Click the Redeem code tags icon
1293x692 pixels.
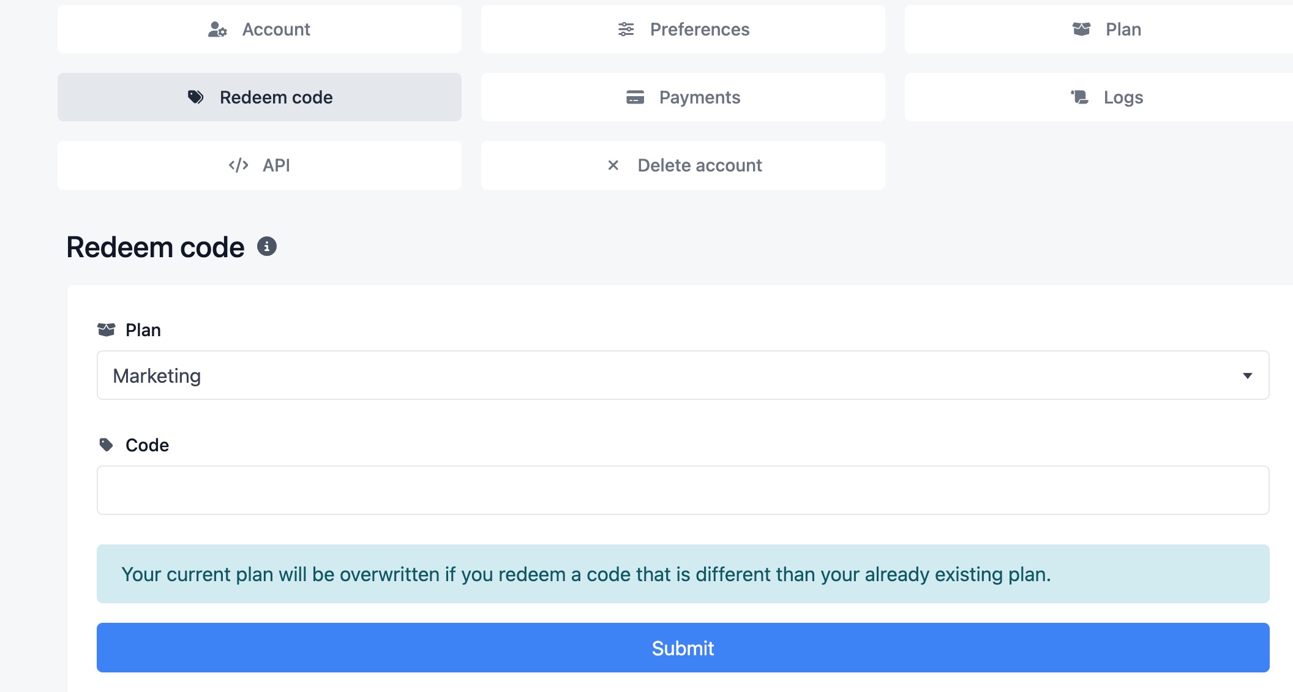tap(195, 97)
